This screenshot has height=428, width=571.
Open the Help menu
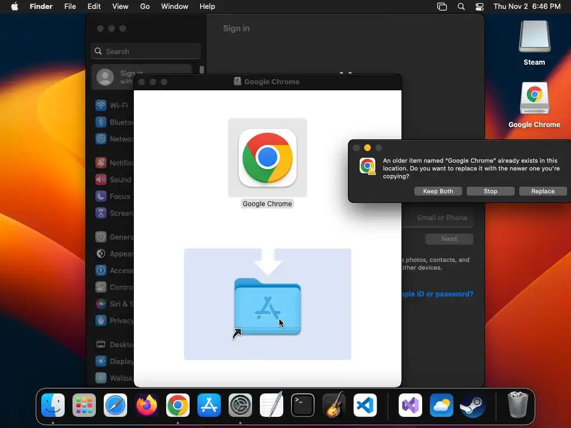pyautogui.click(x=207, y=7)
